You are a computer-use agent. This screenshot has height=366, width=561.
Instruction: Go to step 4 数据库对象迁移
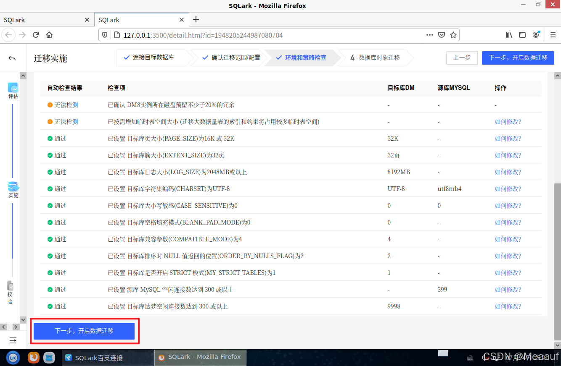click(375, 58)
